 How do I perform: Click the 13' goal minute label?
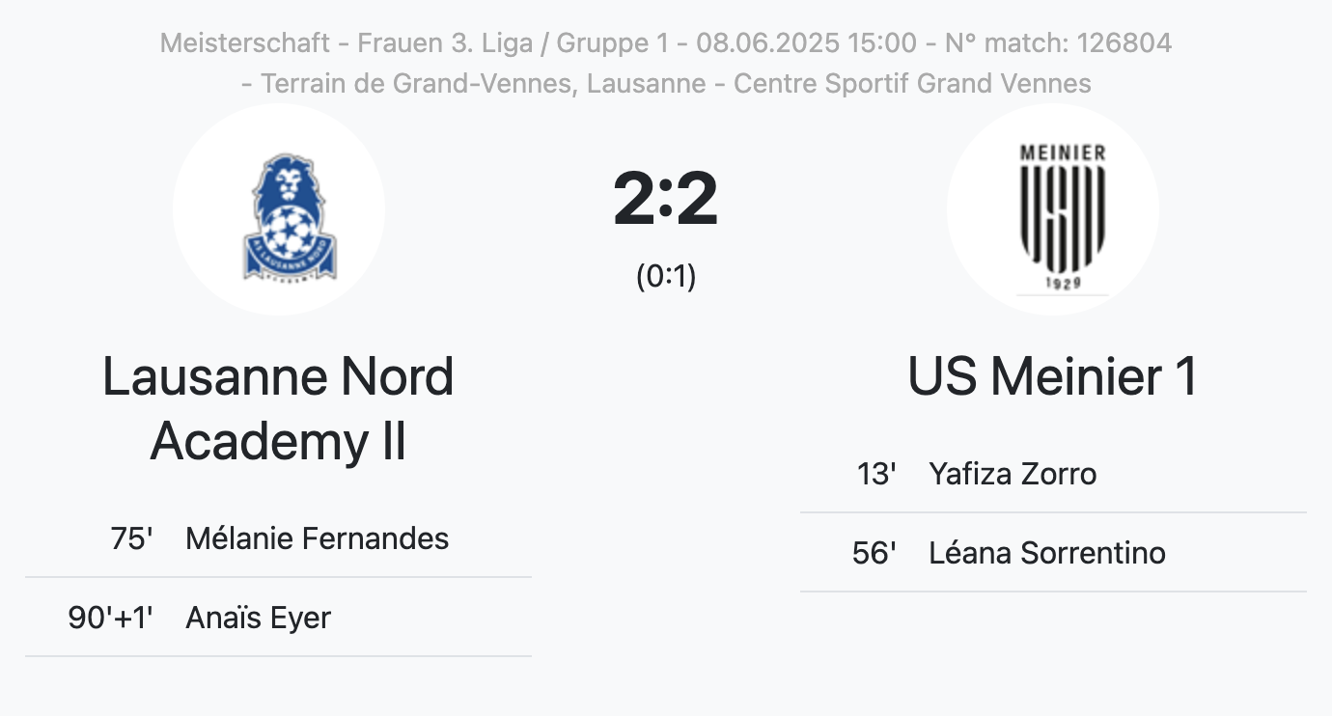[876, 474]
